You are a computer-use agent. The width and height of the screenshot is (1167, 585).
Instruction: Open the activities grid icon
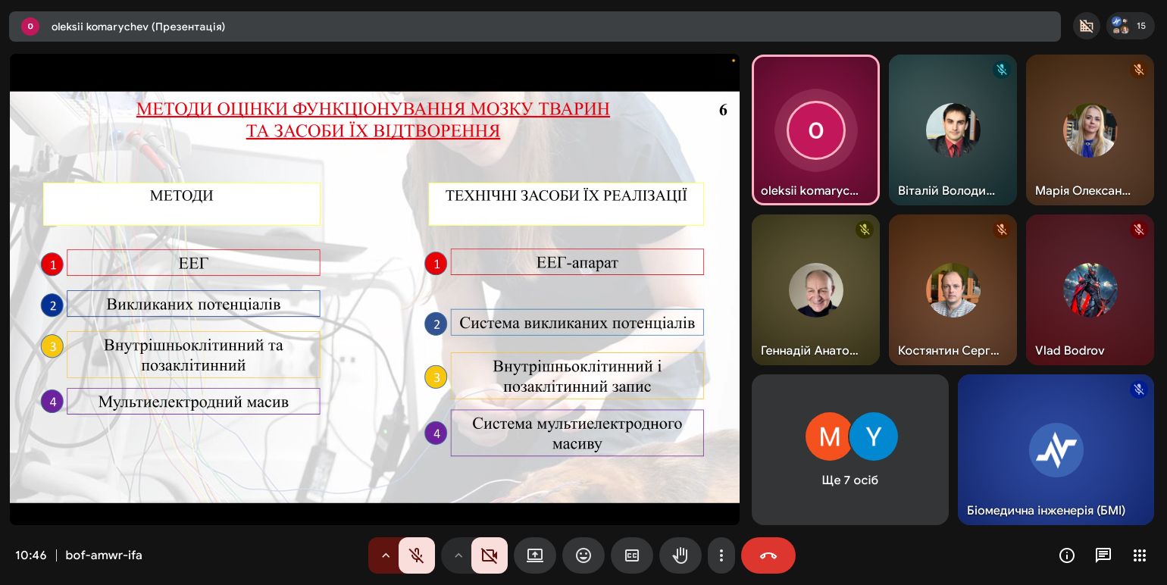tap(1140, 555)
